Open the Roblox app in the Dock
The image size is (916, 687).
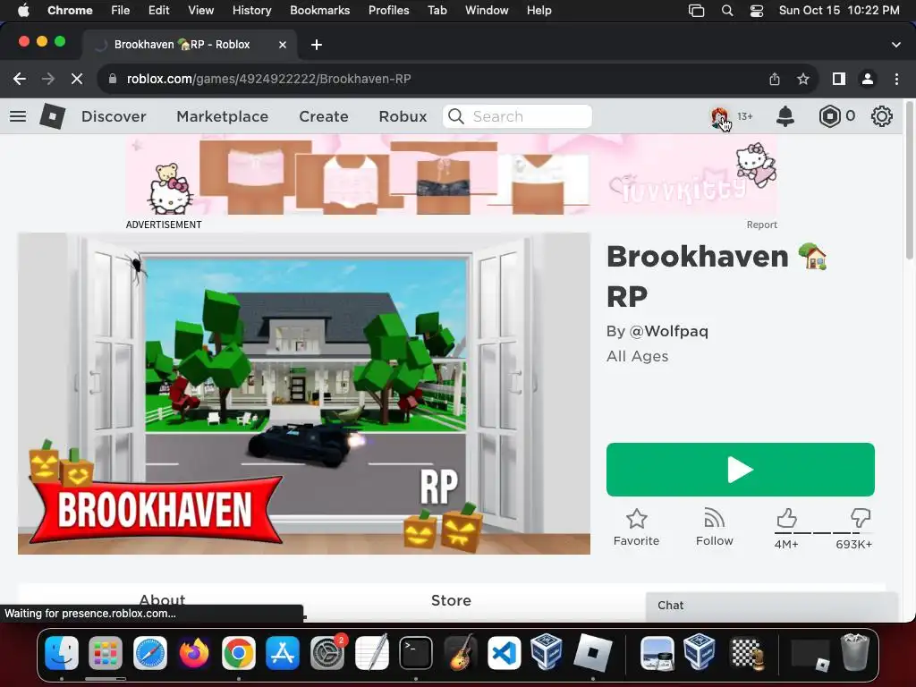pyautogui.click(x=593, y=653)
